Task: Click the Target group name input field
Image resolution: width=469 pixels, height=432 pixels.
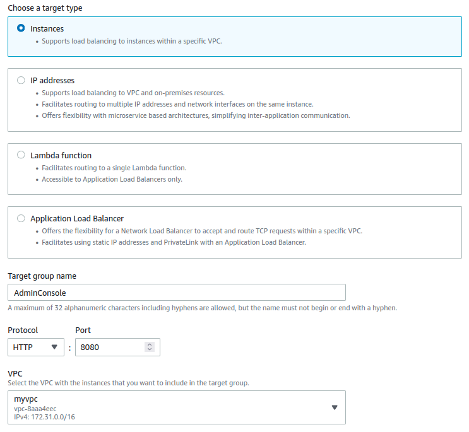Action: [x=177, y=293]
